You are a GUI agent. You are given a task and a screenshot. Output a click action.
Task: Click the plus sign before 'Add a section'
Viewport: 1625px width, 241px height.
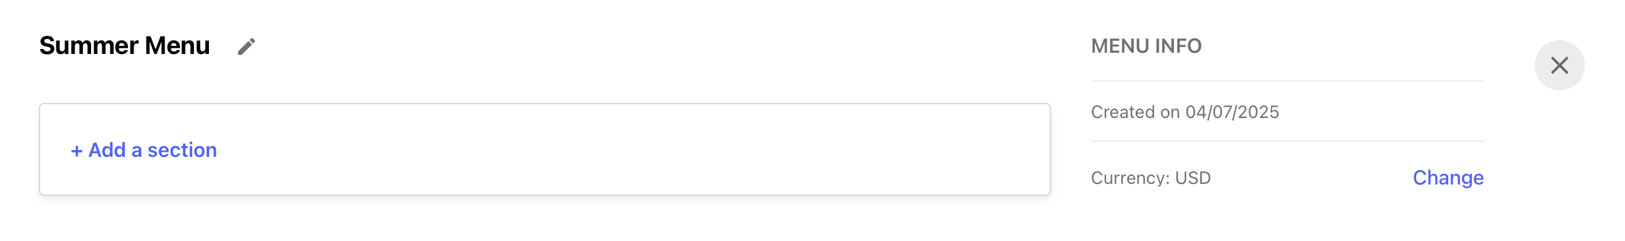77,151
